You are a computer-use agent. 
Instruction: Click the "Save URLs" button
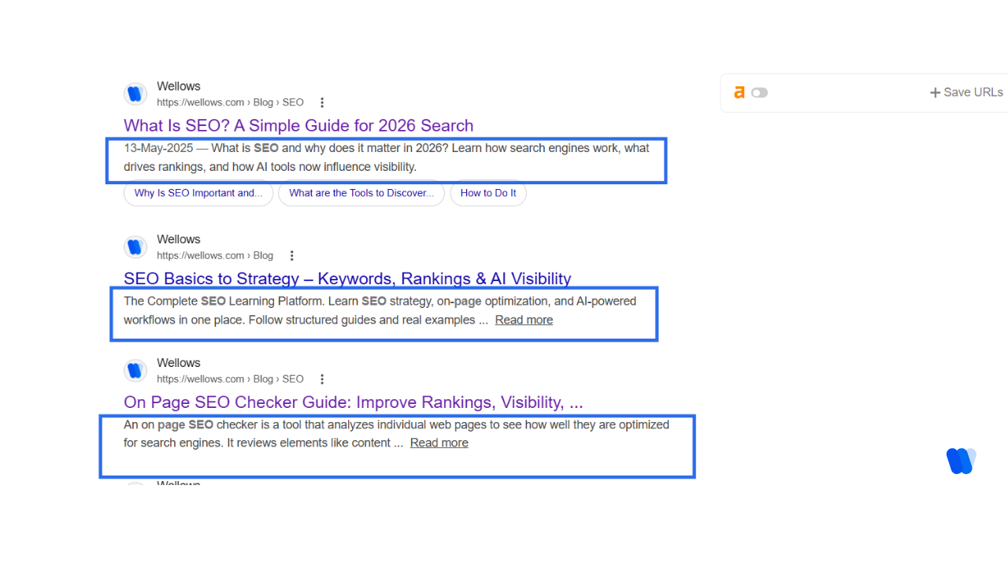pos(966,92)
